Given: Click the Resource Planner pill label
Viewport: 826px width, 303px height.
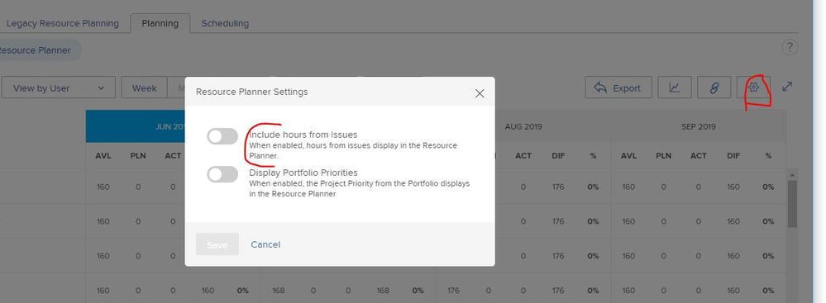Looking at the screenshot, I should 35,50.
